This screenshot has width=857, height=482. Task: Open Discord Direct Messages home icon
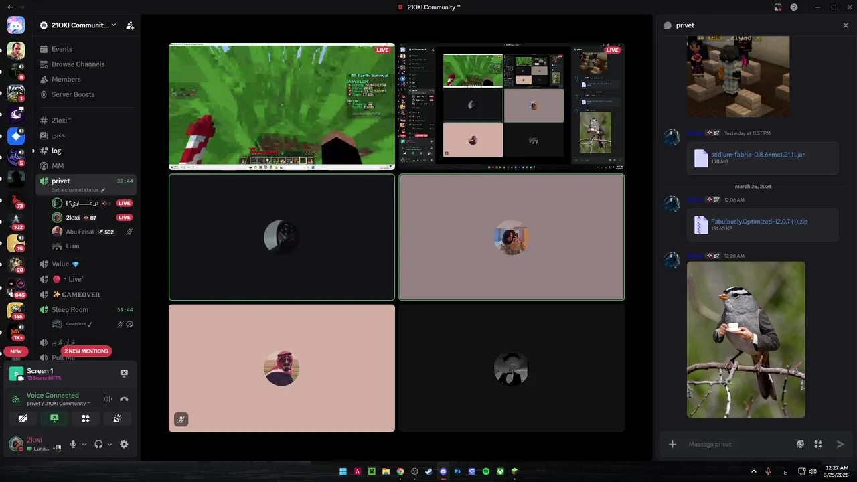coord(16,25)
